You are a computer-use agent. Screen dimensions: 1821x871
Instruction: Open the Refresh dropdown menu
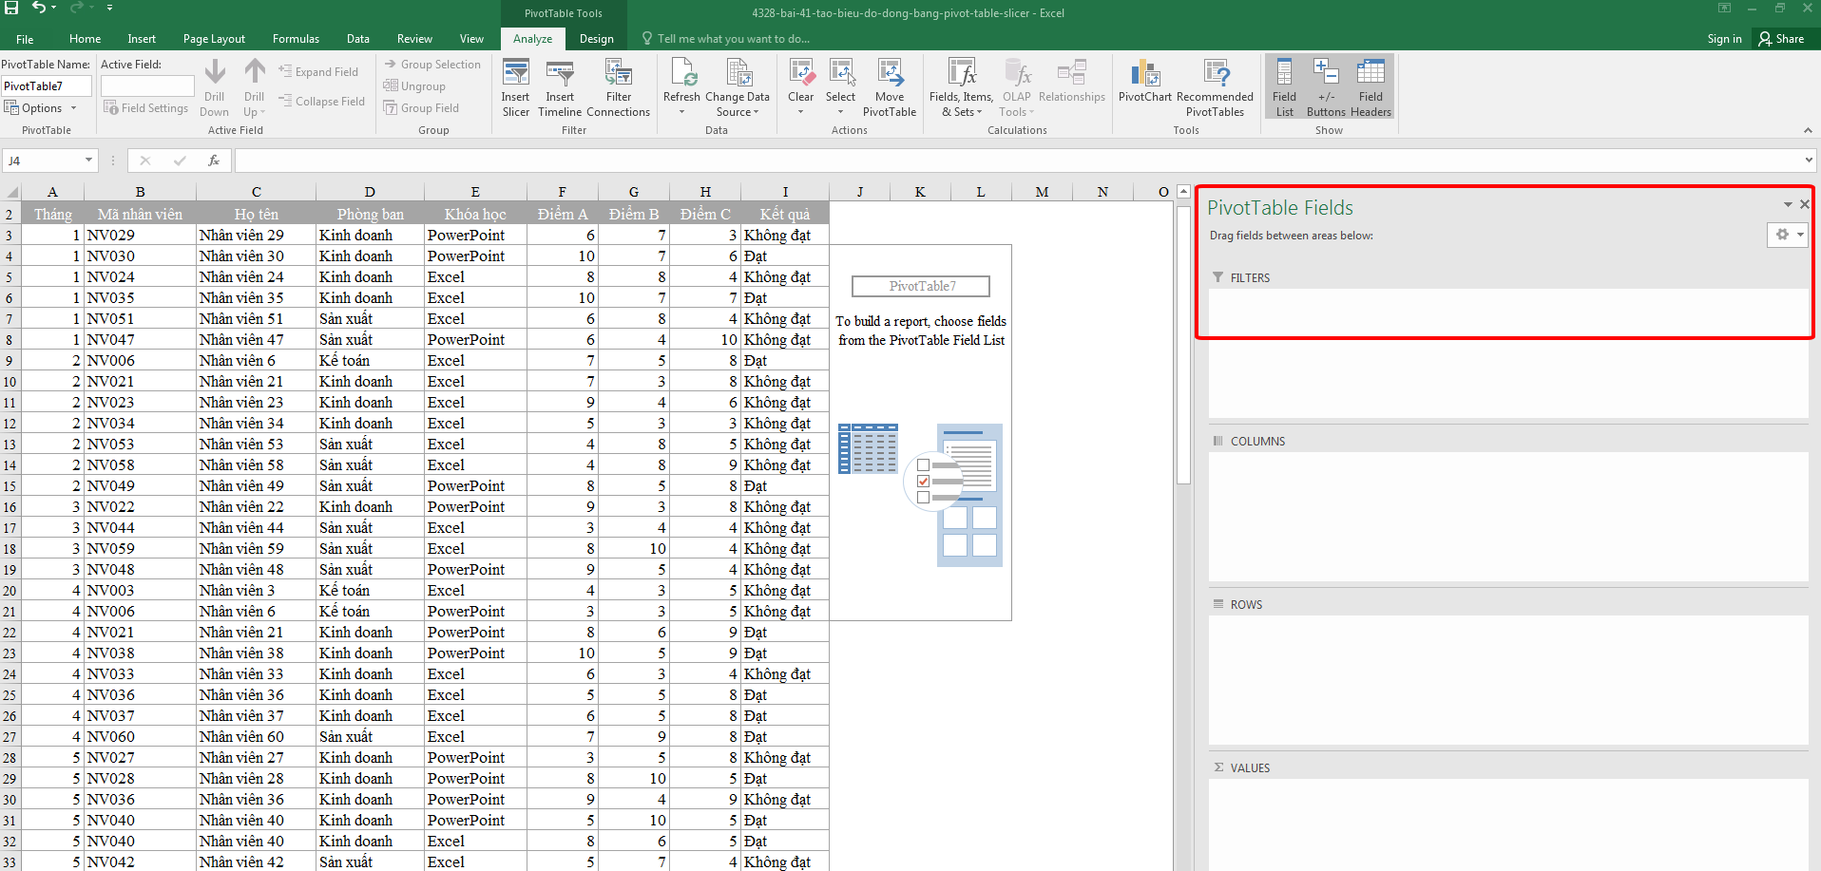(x=681, y=112)
